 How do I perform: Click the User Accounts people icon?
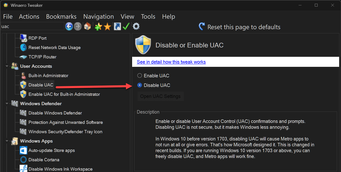point(15,66)
